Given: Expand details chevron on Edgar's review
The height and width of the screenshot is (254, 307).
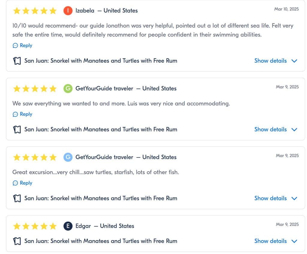Looking at the screenshot, I should coord(294,241).
